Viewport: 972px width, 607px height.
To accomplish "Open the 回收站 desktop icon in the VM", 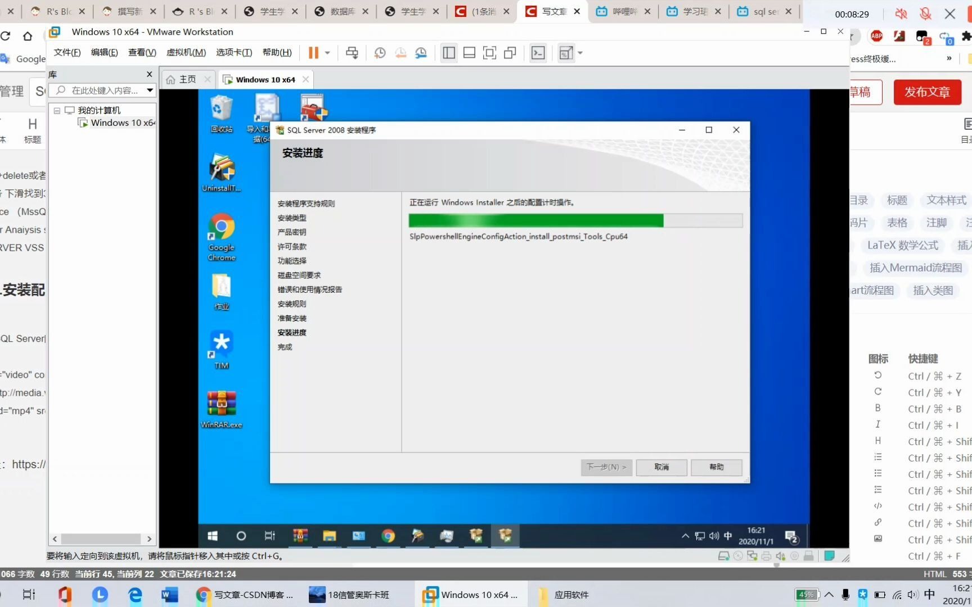I will pyautogui.click(x=222, y=114).
